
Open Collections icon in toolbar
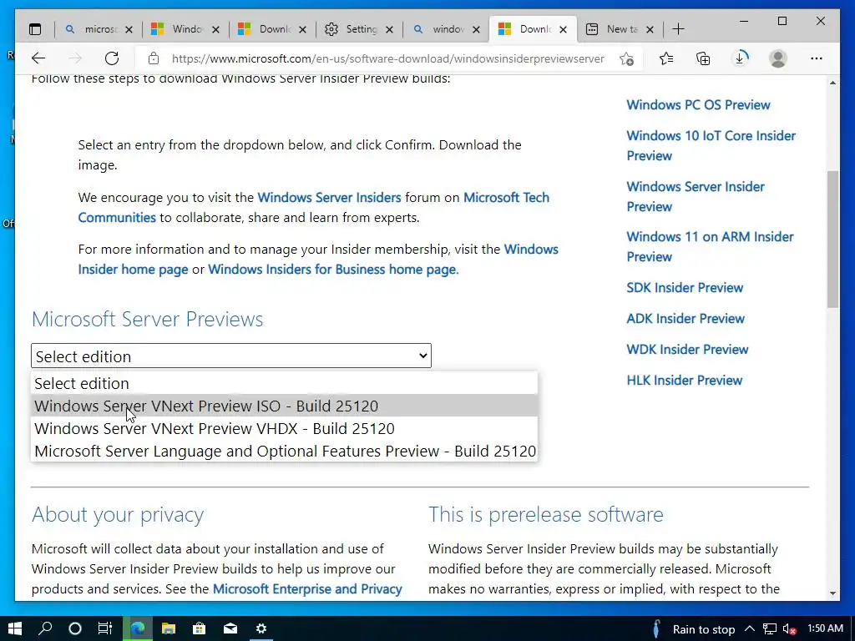(703, 58)
